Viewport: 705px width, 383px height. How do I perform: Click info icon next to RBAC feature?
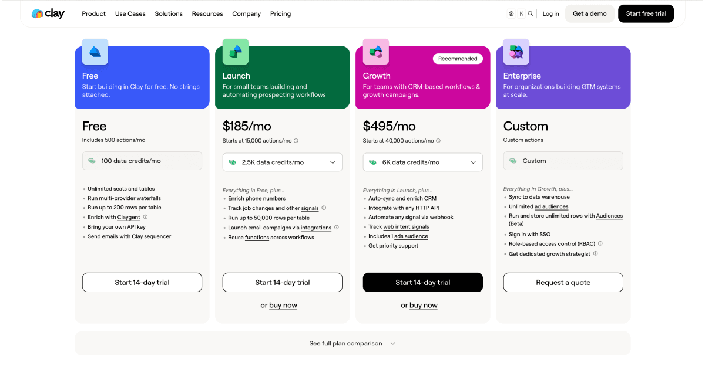pos(600,243)
